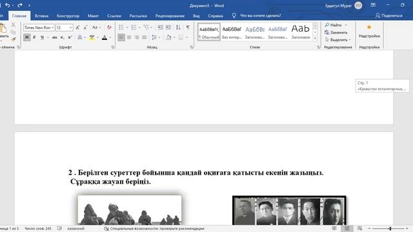Undo the last action
The image size is (413, 232).
[7, 5]
